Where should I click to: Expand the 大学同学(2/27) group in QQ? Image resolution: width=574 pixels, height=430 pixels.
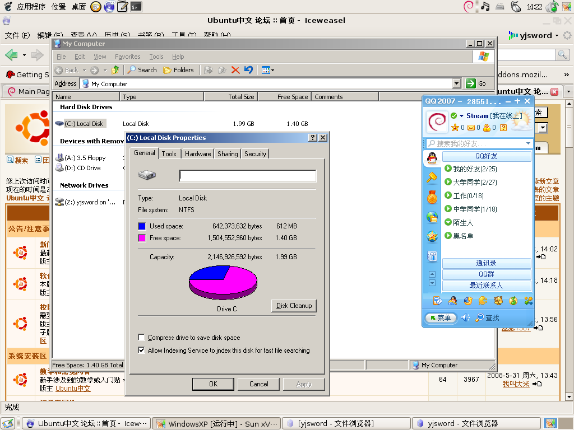pyautogui.click(x=448, y=182)
